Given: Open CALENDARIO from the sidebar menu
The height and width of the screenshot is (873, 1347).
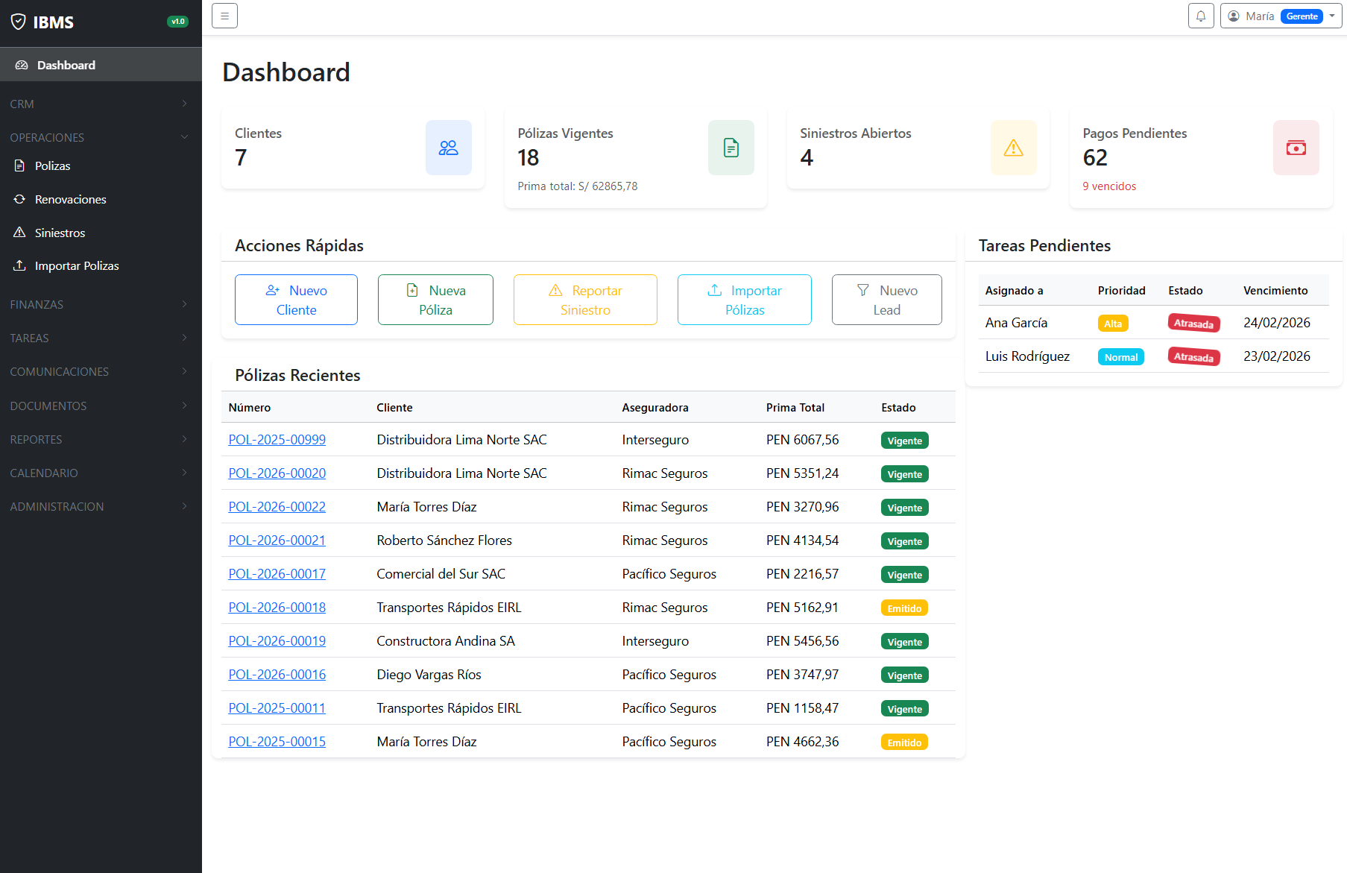Looking at the screenshot, I should click(101, 473).
